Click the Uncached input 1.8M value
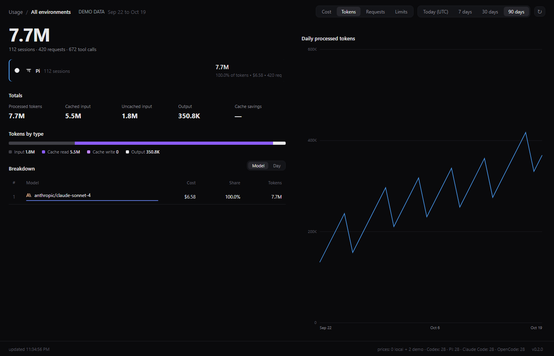The image size is (554, 356). pos(130,116)
